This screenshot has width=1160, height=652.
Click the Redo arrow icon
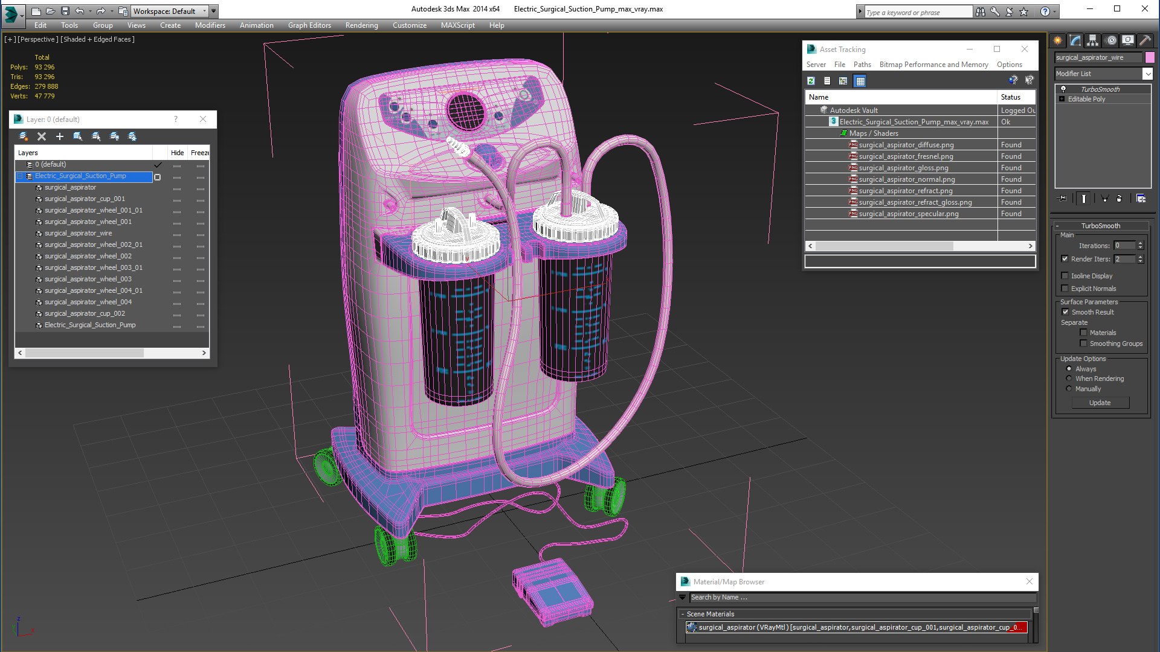coord(101,11)
